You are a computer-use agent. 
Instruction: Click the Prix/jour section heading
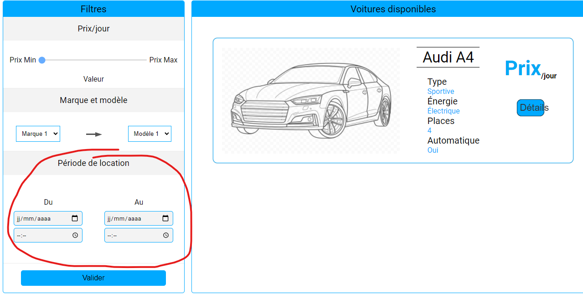pyautogui.click(x=93, y=29)
